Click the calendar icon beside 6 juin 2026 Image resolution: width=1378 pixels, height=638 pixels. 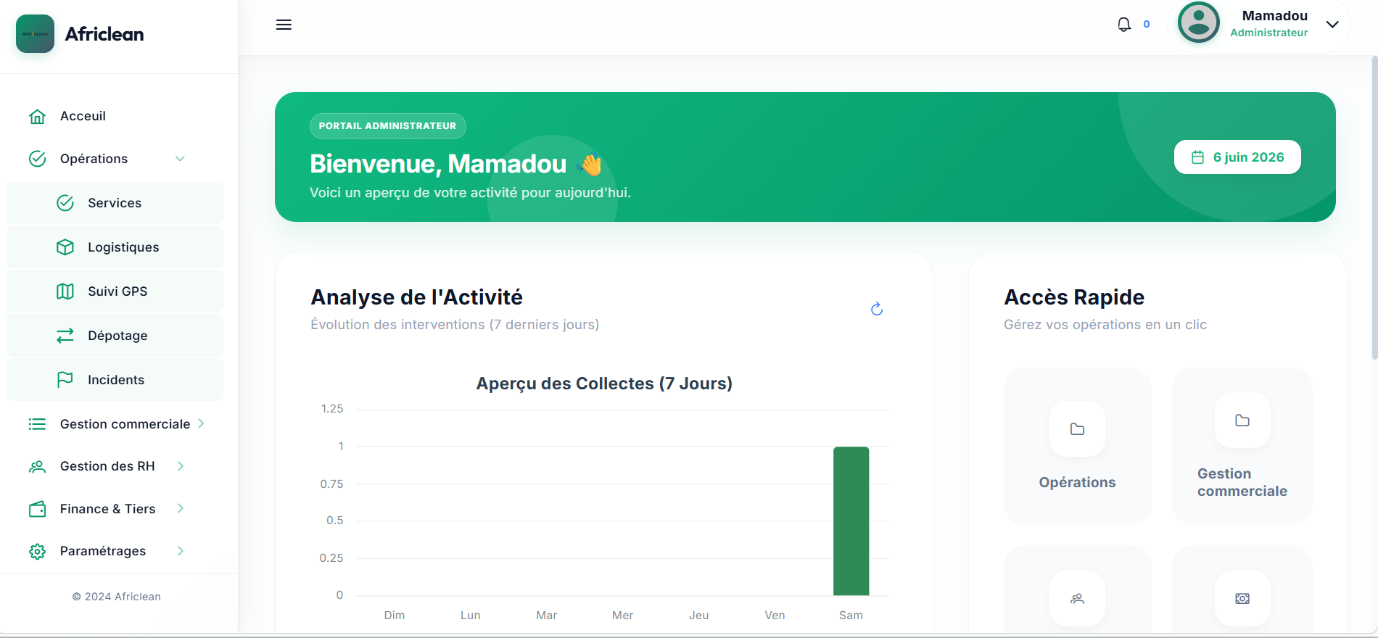click(1197, 157)
